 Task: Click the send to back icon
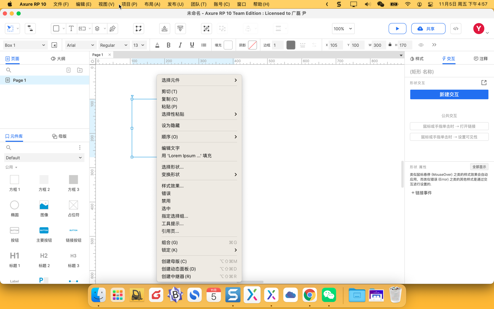pyautogui.click(x=180, y=28)
